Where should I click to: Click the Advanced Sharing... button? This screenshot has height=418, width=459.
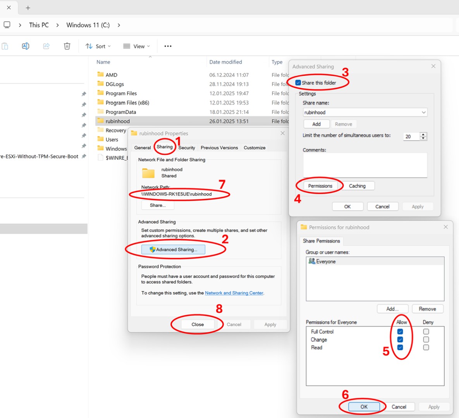click(x=173, y=250)
